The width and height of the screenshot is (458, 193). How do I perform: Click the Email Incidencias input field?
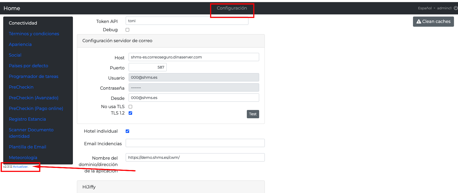click(195, 143)
